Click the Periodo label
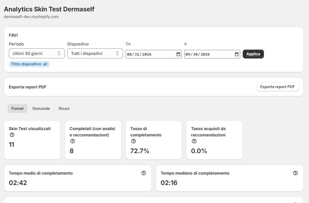Screen dimensions: 309x203 coord(16,44)
